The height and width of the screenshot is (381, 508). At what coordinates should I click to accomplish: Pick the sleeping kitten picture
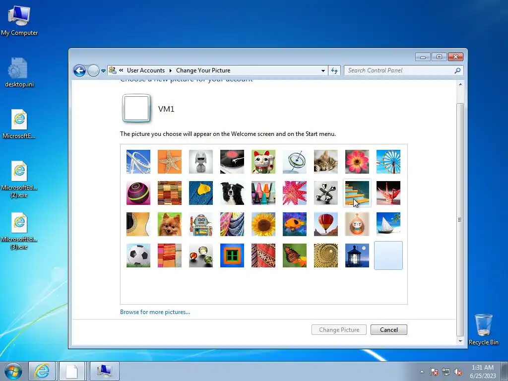point(326,162)
